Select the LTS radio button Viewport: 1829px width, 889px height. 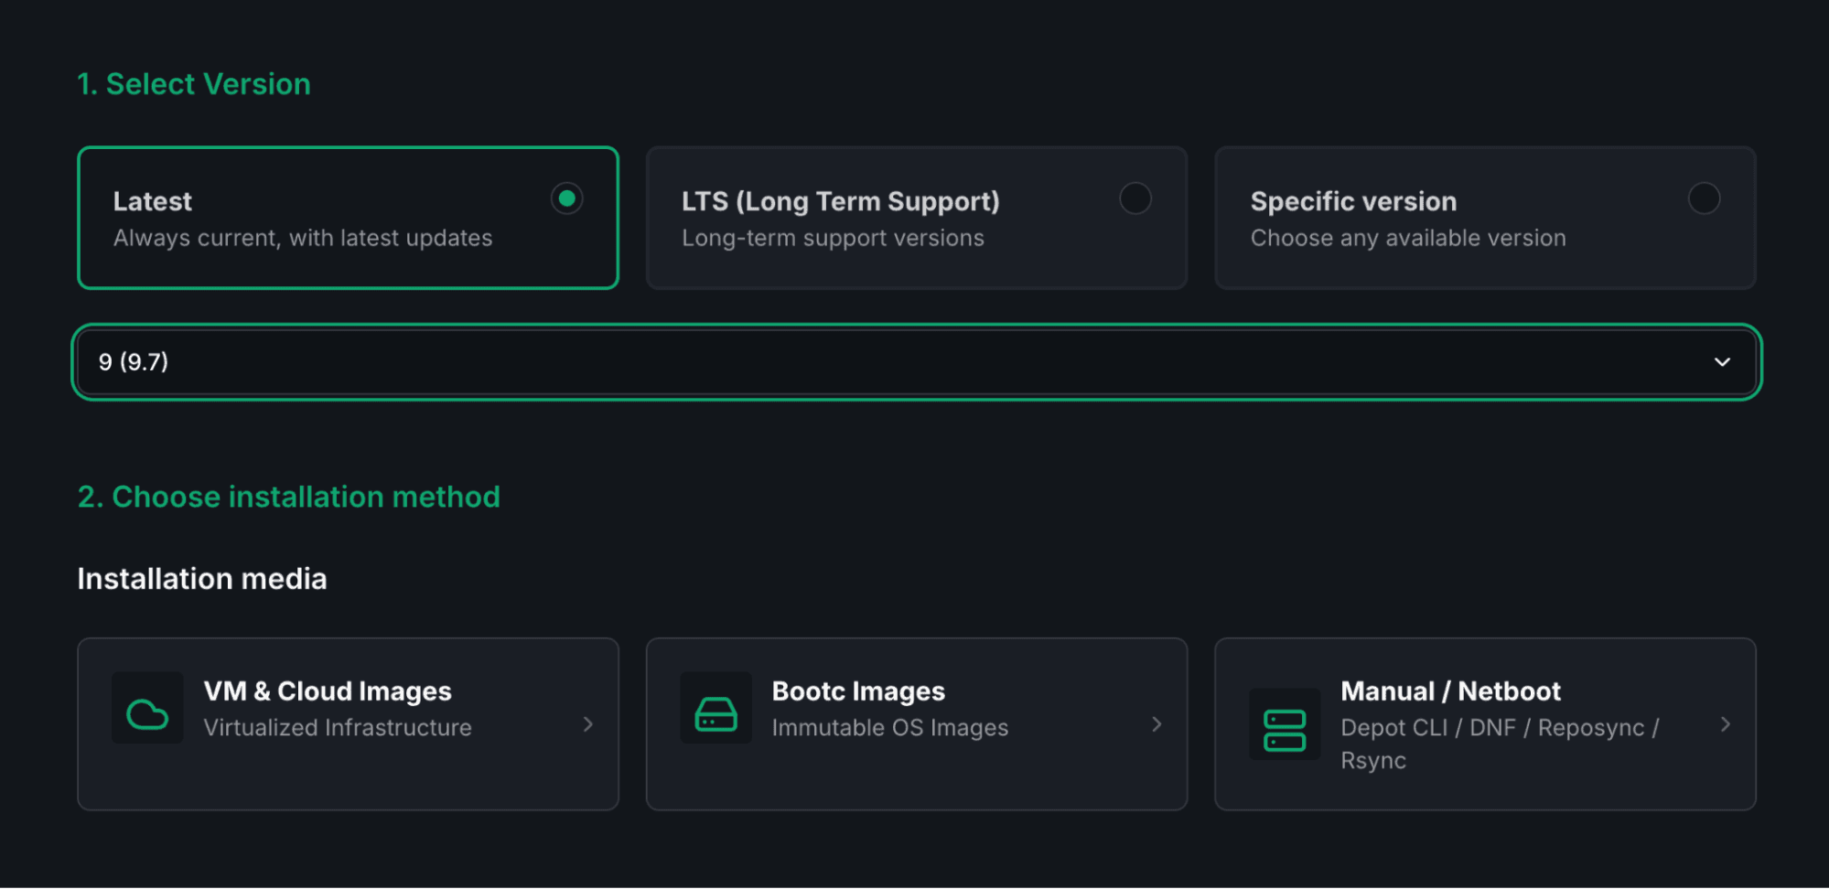point(1135,198)
